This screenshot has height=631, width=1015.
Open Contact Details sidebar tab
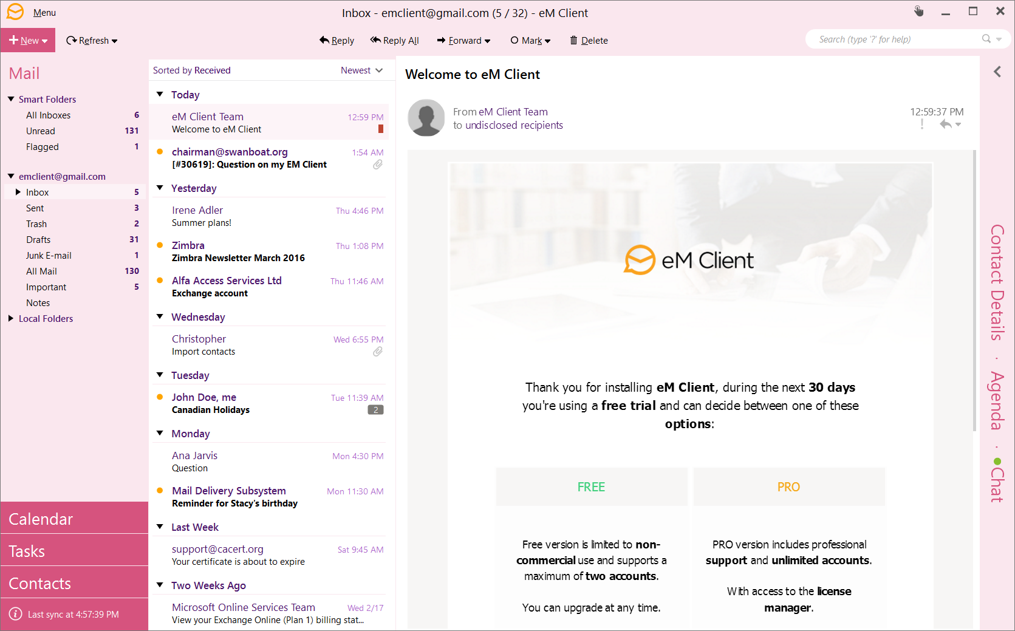pos(997,282)
